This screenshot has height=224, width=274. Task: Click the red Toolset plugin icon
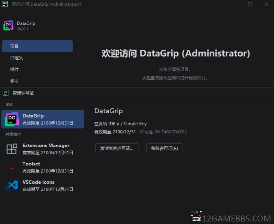point(12,168)
